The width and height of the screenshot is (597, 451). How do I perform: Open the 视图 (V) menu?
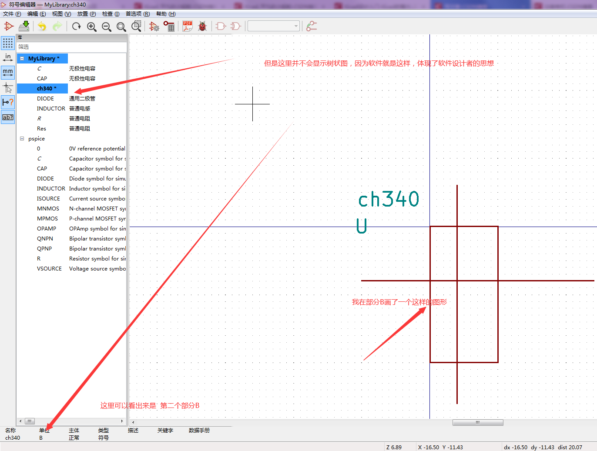pyautogui.click(x=61, y=14)
